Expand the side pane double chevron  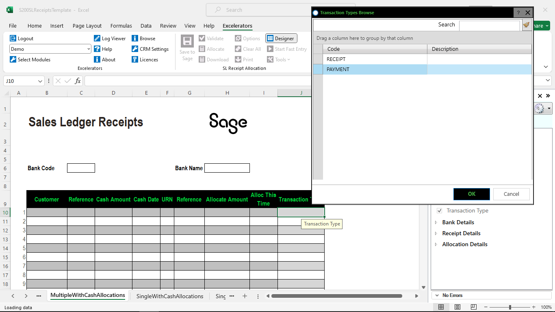(x=548, y=96)
